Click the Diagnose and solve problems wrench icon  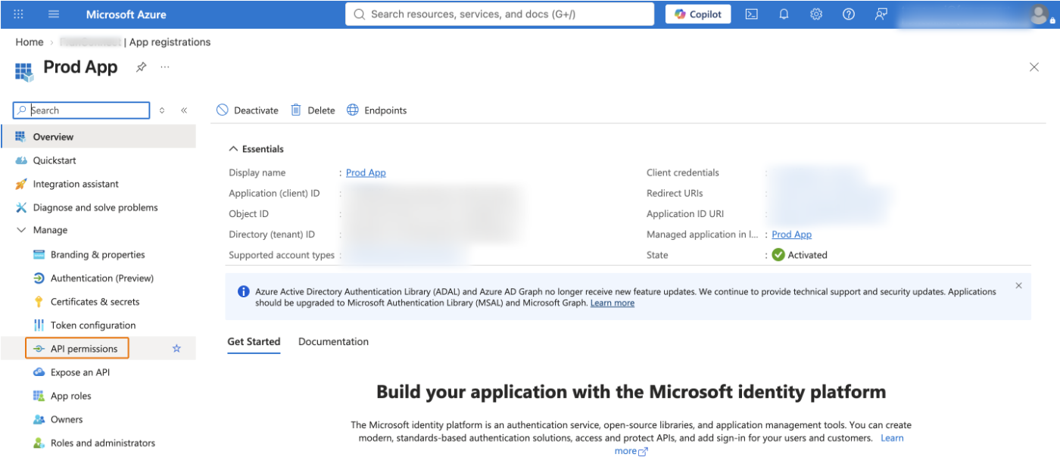21,207
